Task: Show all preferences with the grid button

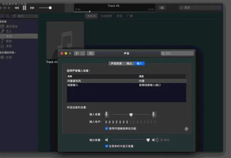Action: click(91, 53)
